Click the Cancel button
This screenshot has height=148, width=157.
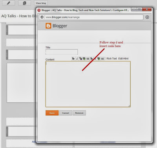[66, 113]
